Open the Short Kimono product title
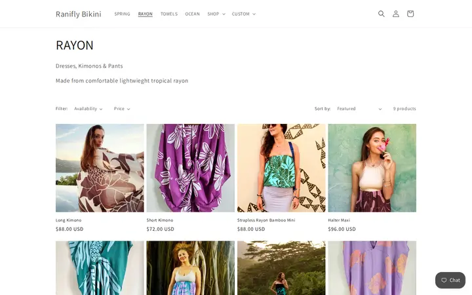 coord(160,220)
